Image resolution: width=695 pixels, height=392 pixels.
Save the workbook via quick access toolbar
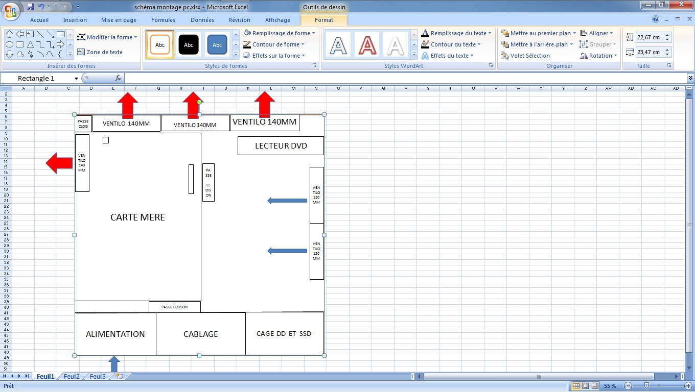[30, 7]
